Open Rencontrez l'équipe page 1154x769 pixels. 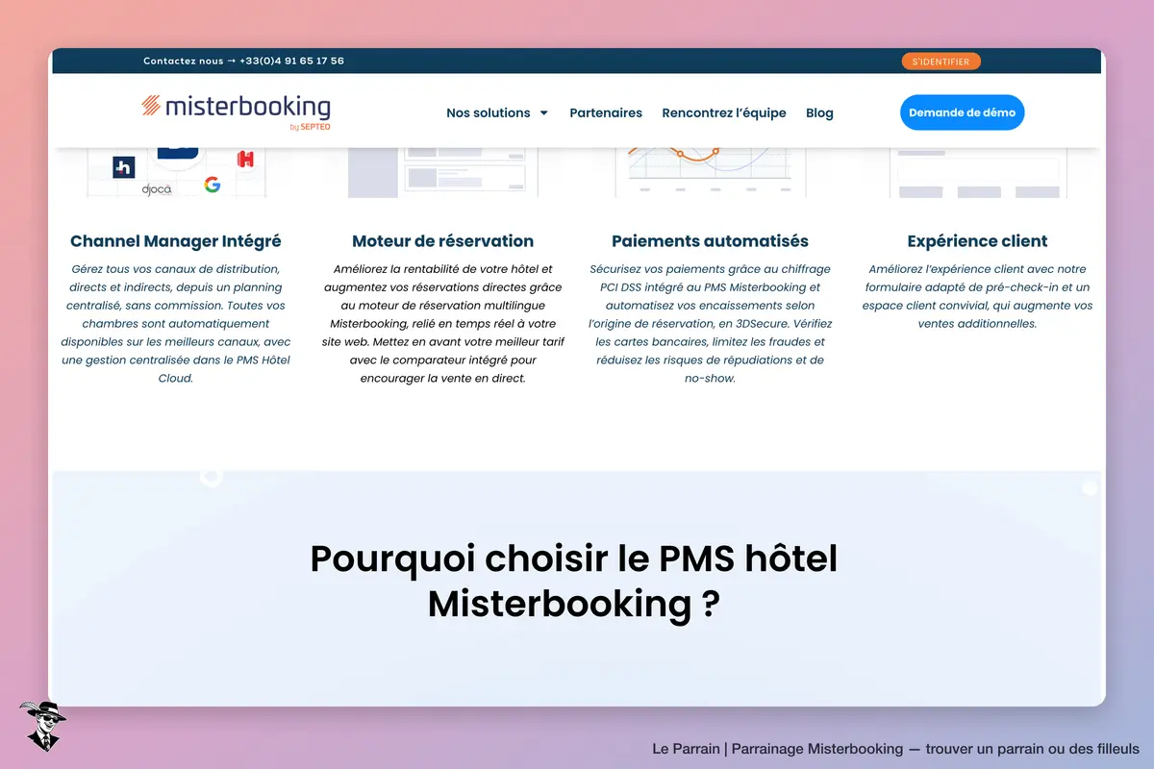(724, 112)
